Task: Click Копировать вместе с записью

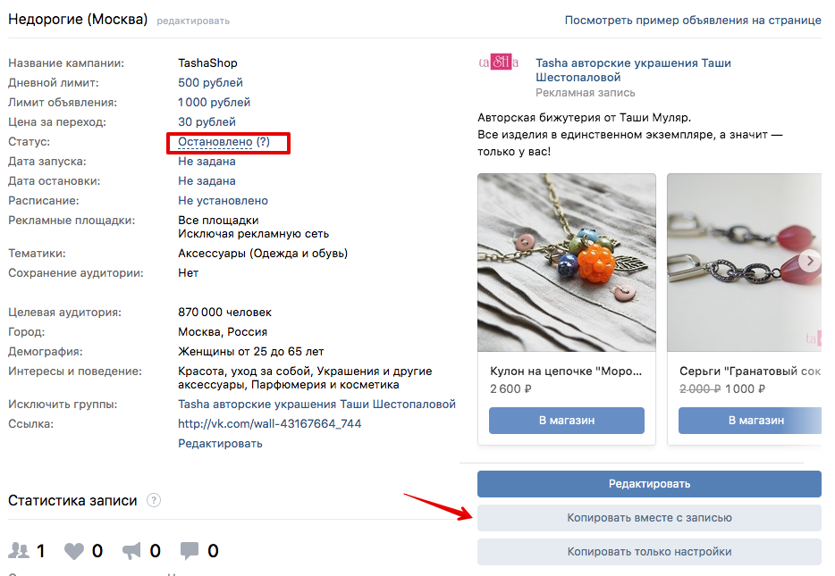Action: coord(649,517)
